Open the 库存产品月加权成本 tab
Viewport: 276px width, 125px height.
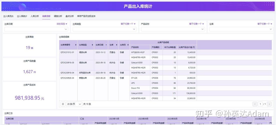click(x=86, y=16)
